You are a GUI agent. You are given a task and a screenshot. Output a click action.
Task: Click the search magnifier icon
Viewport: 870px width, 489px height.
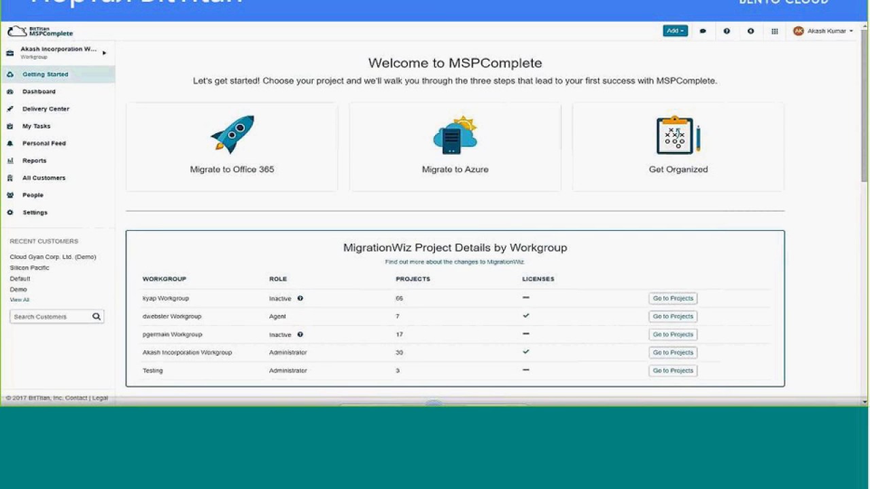[97, 316]
